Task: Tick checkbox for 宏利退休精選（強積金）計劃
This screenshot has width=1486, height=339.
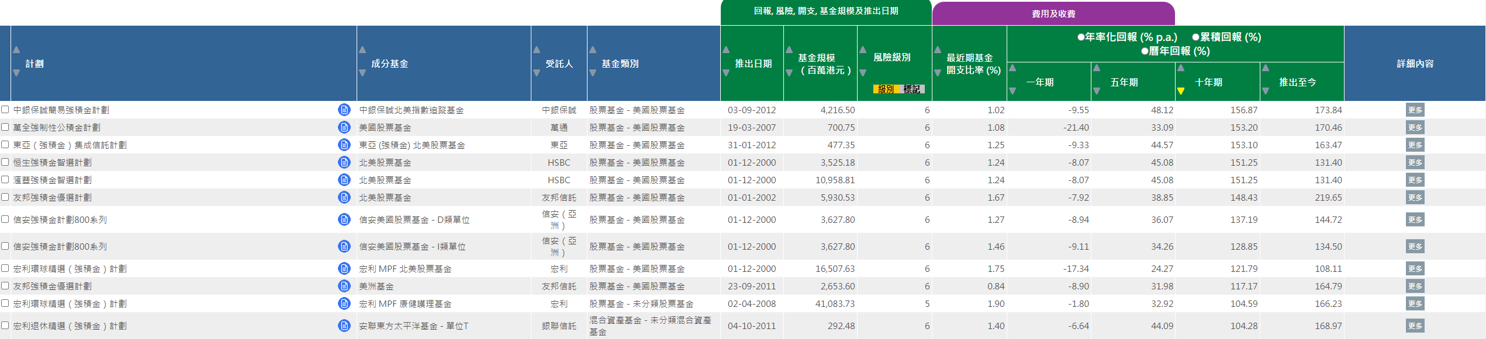Action: pos(5,325)
